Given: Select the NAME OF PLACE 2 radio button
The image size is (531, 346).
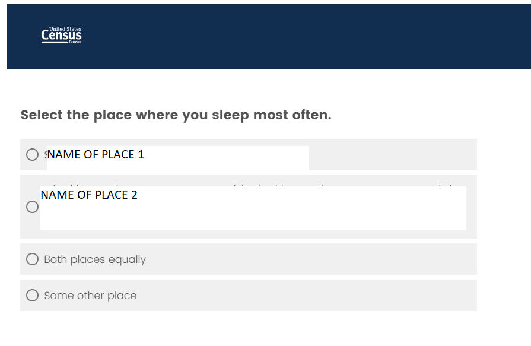Looking at the screenshot, I should (x=32, y=207).
